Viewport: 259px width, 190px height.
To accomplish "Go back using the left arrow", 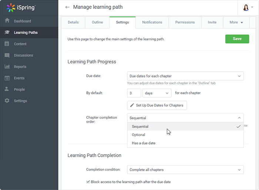I will click(x=67, y=7).
